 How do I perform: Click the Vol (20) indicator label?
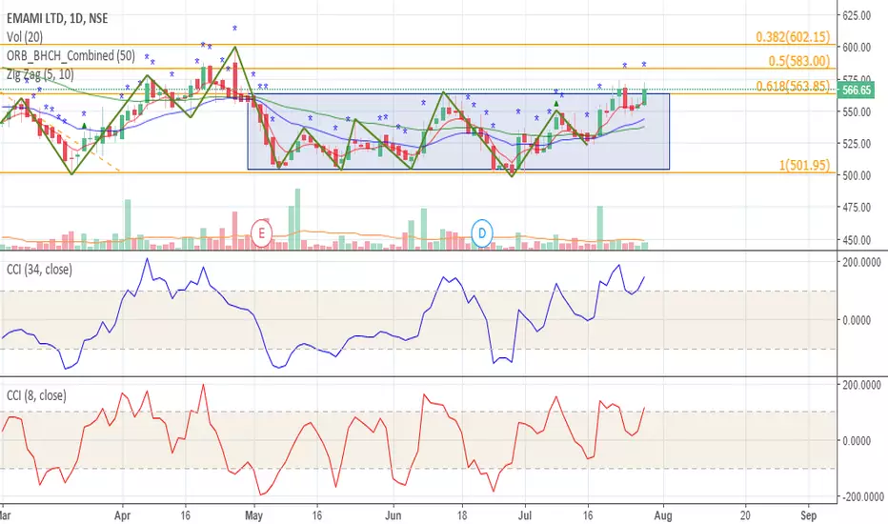(25, 37)
